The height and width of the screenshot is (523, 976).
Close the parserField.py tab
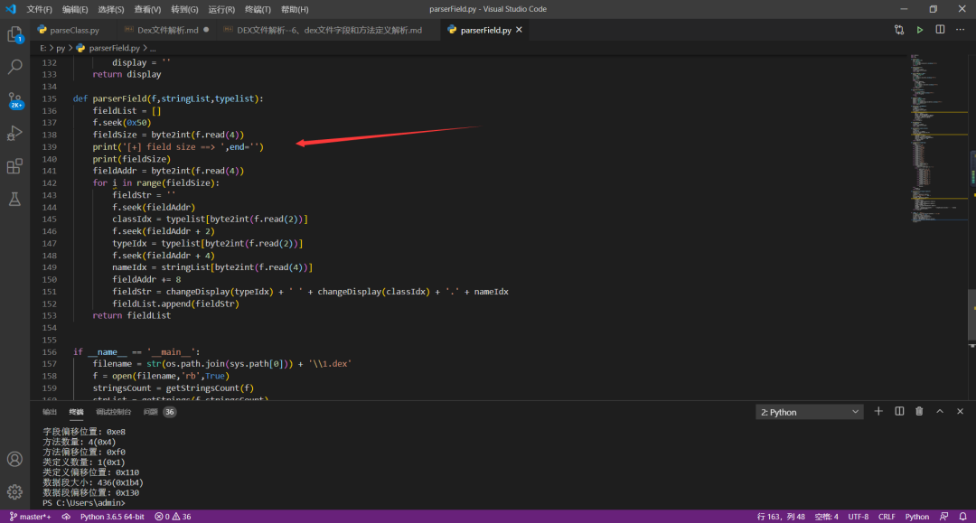(x=519, y=30)
